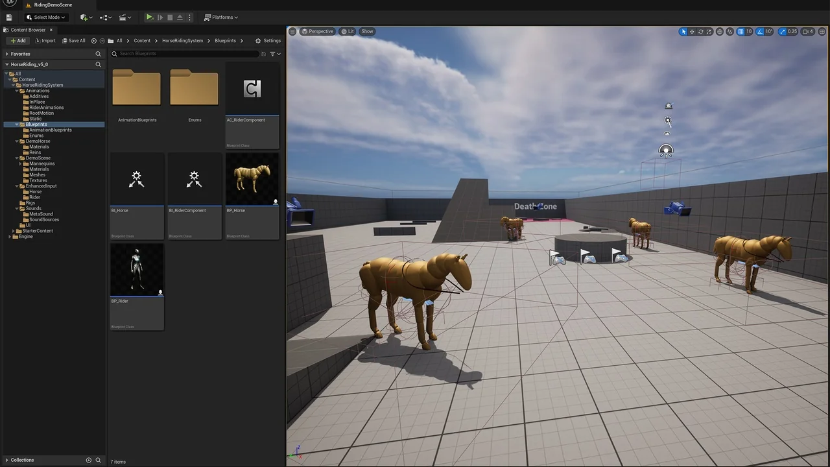Click the Lit viewmode menu

click(350, 31)
